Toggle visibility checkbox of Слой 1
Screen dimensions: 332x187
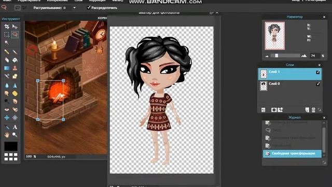(318, 72)
